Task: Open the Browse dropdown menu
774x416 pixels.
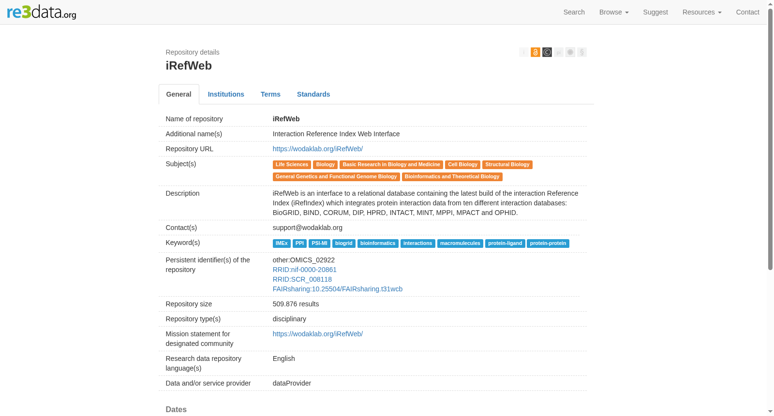Action: [614, 12]
